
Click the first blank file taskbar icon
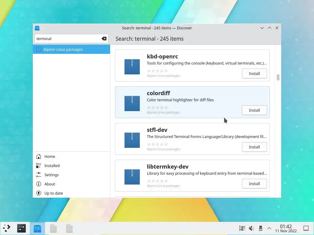pos(53,228)
